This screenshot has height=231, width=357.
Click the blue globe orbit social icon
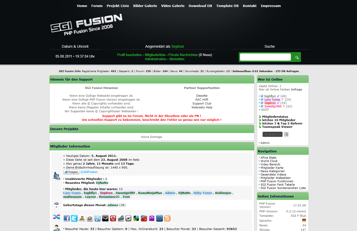[160, 218]
